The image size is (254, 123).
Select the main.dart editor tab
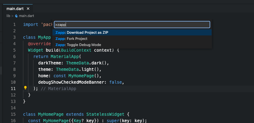[x=18, y=9]
